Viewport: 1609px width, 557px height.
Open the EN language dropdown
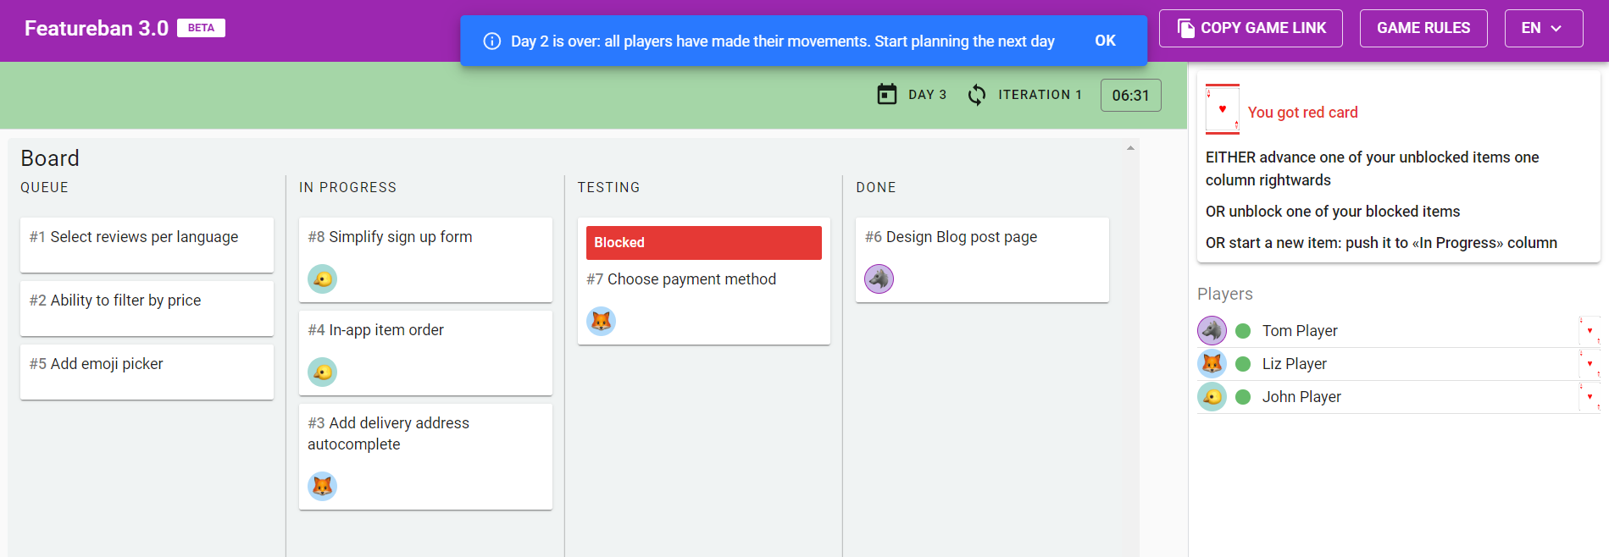[x=1544, y=28]
